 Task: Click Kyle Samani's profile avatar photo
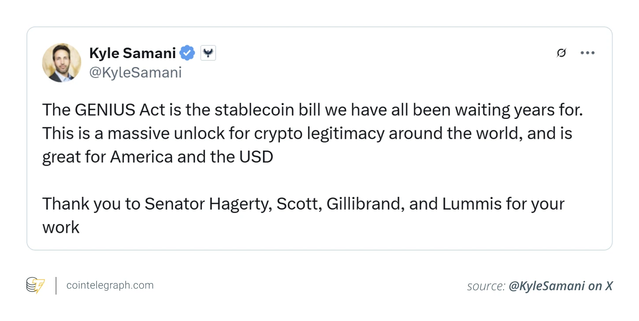pyautogui.click(x=62, y=63)
